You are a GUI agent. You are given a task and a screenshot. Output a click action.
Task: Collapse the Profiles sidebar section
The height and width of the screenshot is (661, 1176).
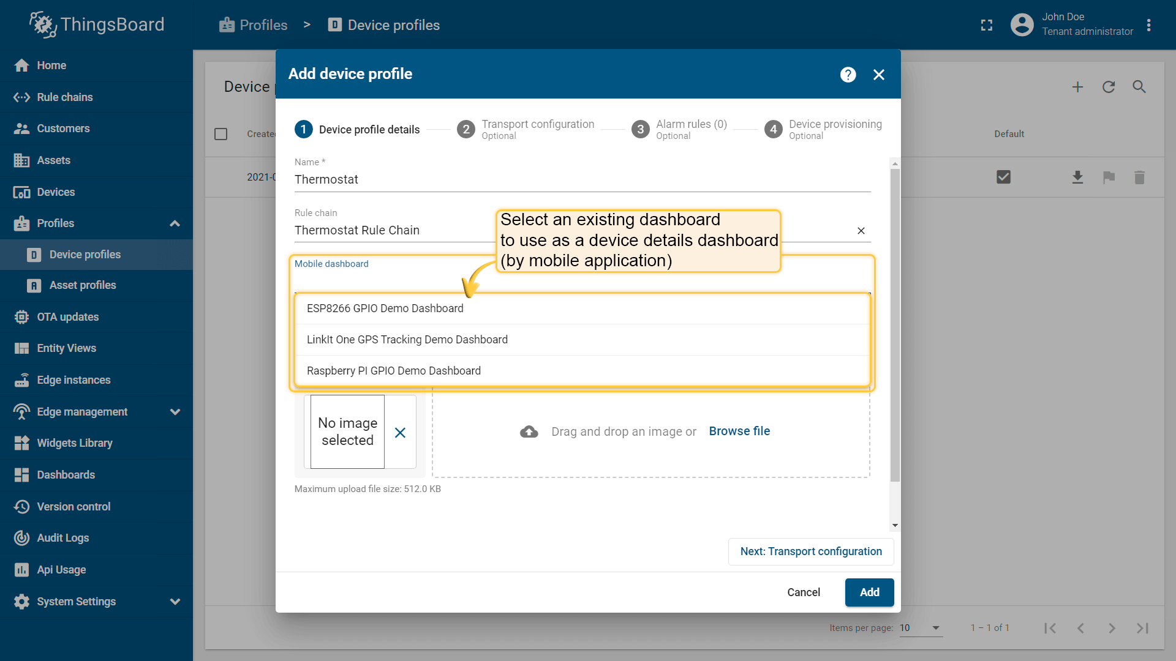pos(175,223)
